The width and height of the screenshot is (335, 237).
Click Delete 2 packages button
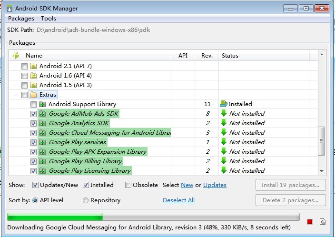pos(291,200)
